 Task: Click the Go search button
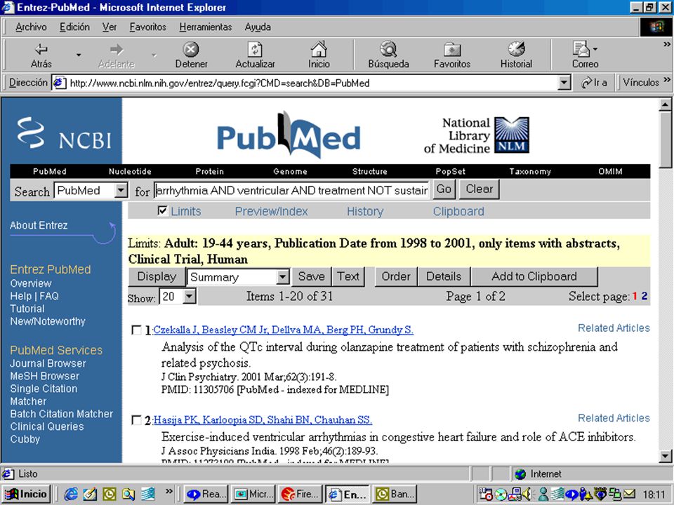pos(444,189)
